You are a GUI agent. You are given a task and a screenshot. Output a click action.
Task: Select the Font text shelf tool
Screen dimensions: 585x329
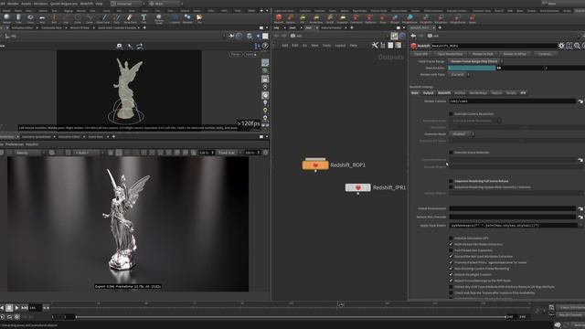[144, 18]
